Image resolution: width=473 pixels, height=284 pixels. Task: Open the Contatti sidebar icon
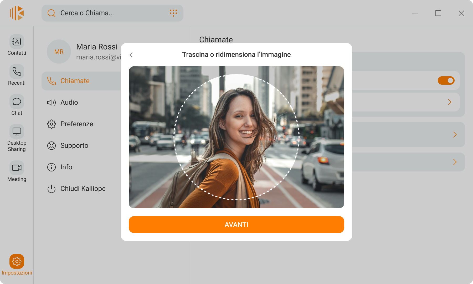pyautogui.click(x=17, y=42)
